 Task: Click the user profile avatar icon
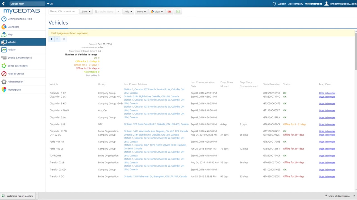326,4
